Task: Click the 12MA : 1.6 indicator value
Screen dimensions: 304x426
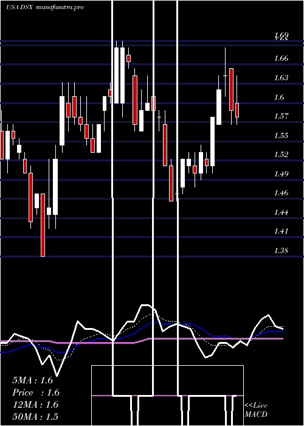Action: pos(35,405)
